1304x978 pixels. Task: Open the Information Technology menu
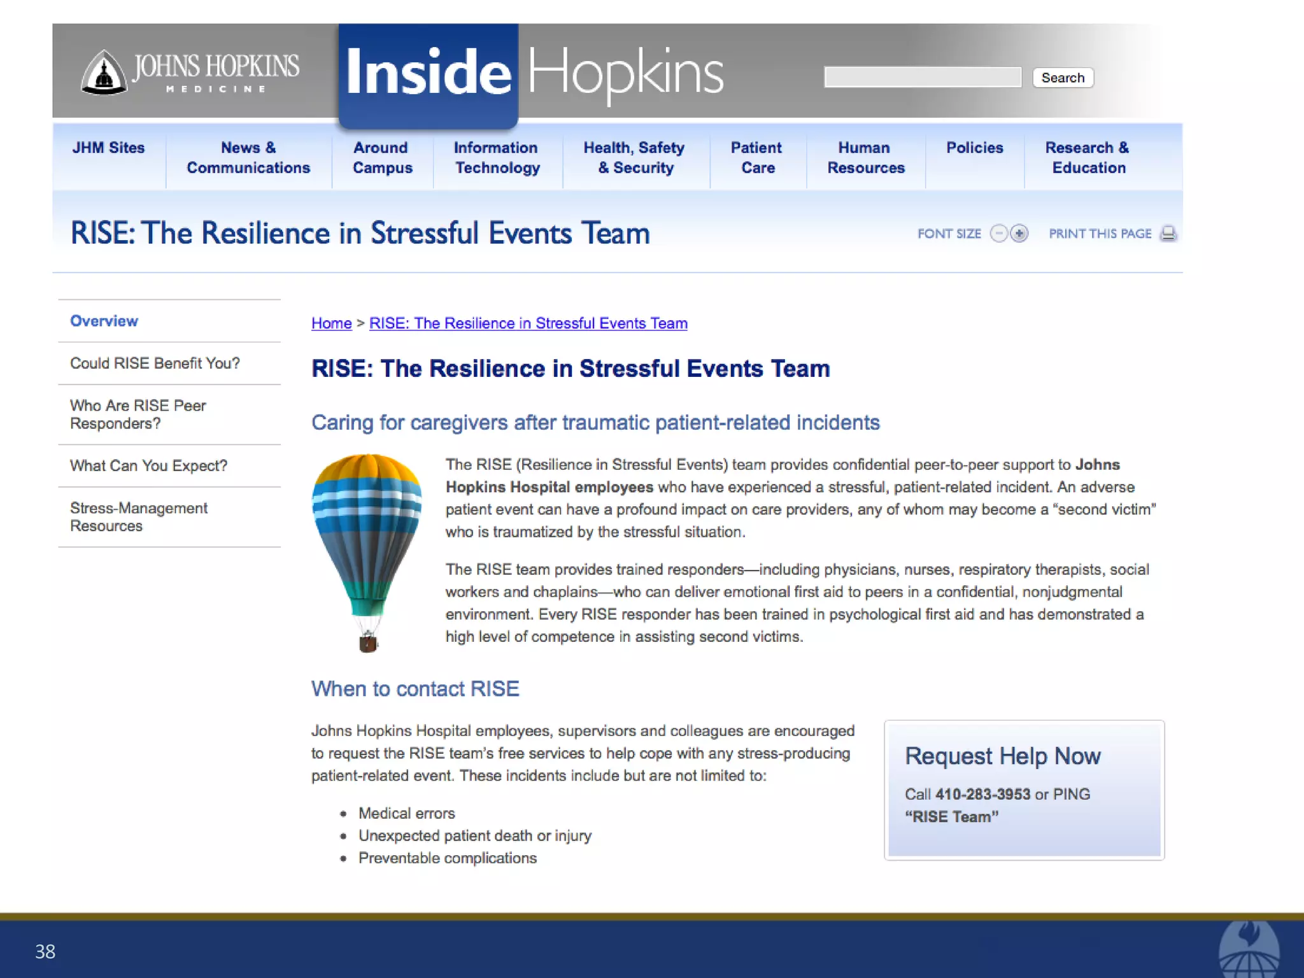click(x=497, y=157)
